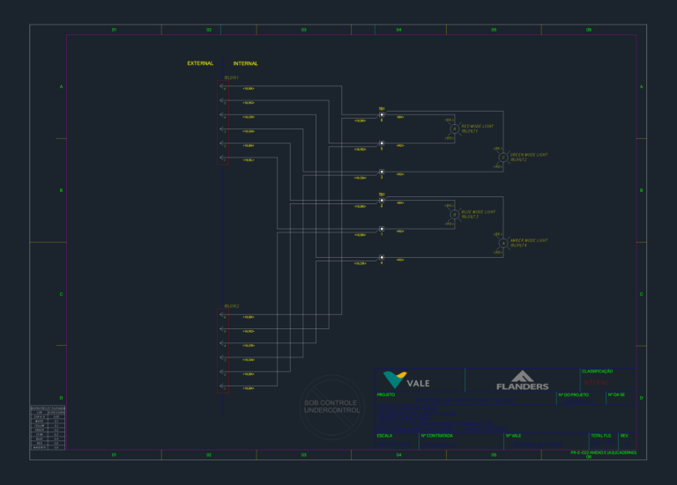Select the green mode light lamp symbol G
Screen dimensions: 677x485
503,158
